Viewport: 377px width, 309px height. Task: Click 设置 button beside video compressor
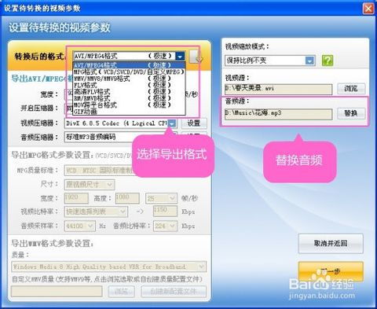tap(194, 123)
